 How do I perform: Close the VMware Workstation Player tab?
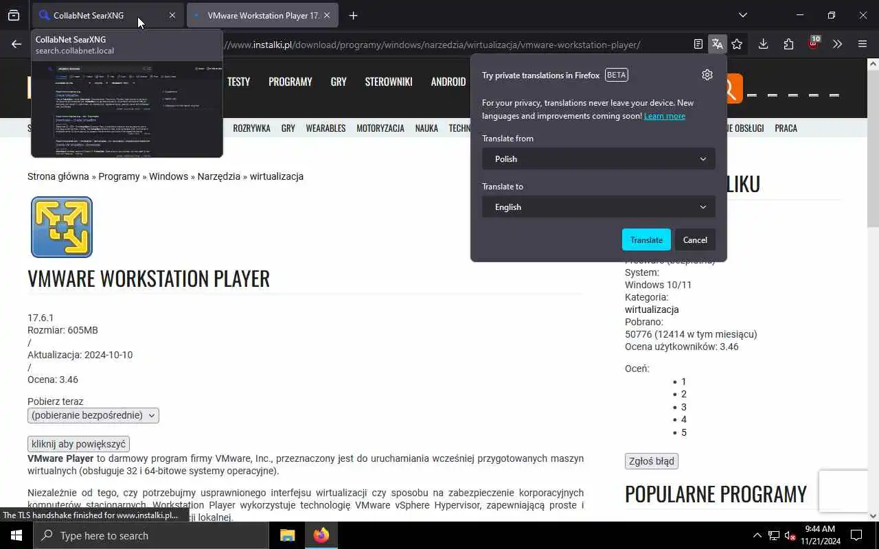coord(326,15)
